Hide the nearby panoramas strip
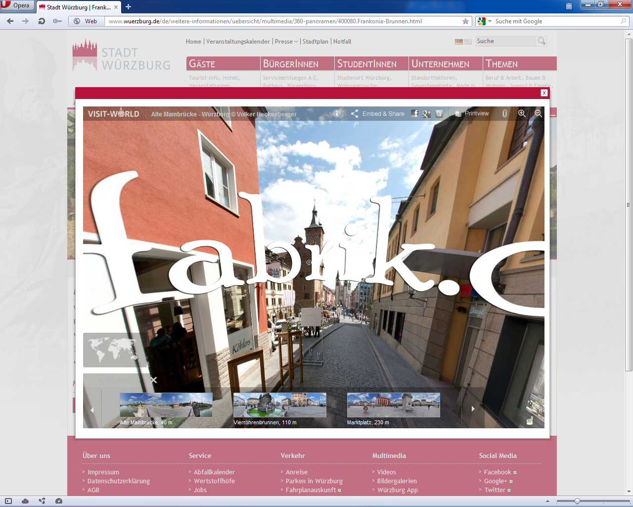Viewport: 633px width, 507px height. pos(154,380)
